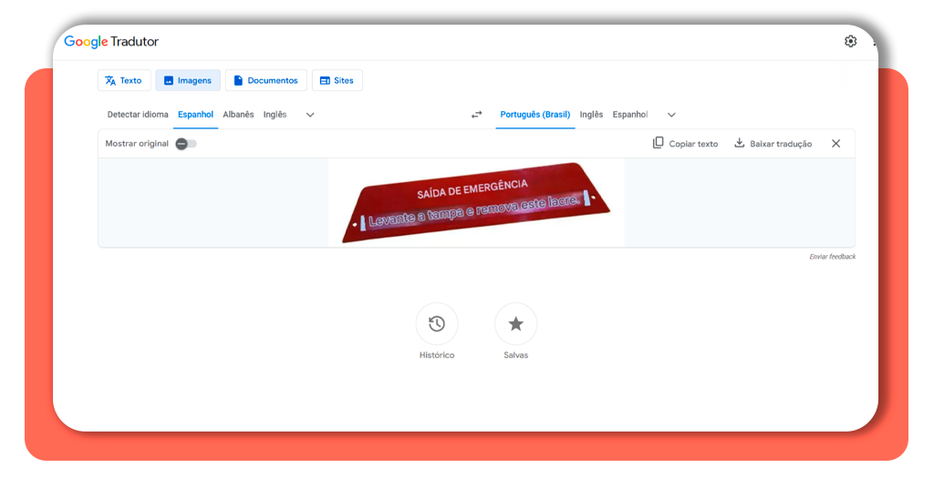Swap source and target languages
The width and height of the screenshot is (934, 488).
[x=476, y=115]
